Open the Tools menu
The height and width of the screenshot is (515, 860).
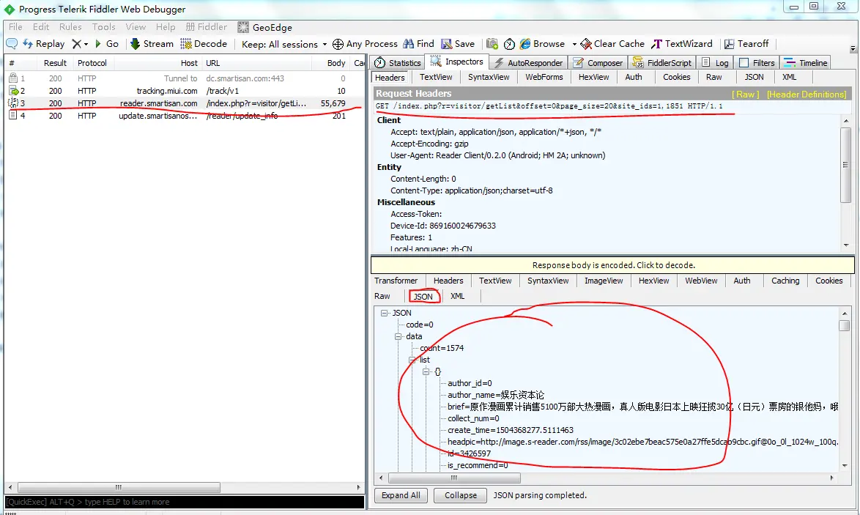pyautogui.click(x=104, y=27)
